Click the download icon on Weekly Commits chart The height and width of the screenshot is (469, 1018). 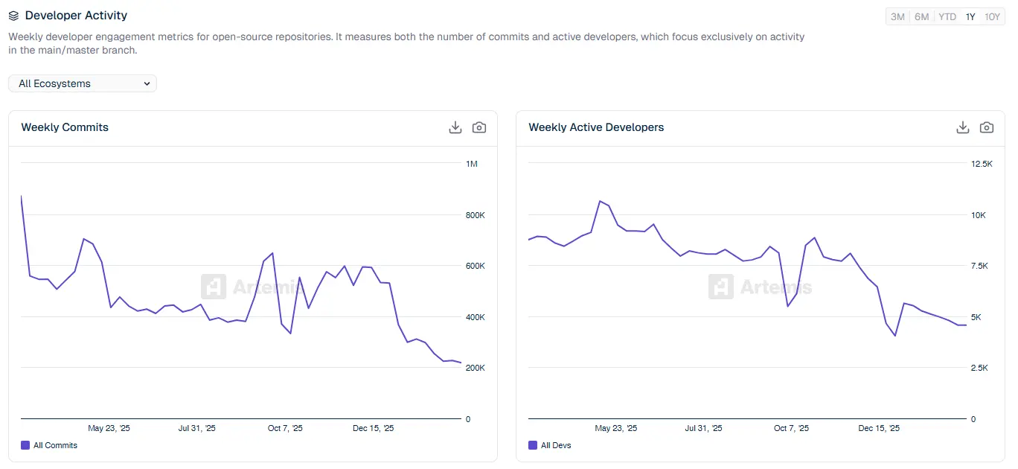click(455, 127)
